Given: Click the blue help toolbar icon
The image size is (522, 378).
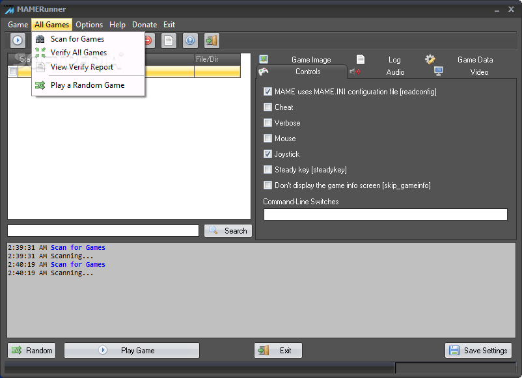Looking at the screenshot, I should [x=190, y=40].
